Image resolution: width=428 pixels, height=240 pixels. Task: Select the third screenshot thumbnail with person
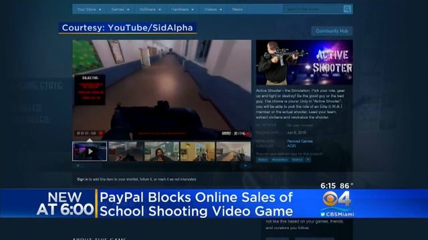[162, 151]
